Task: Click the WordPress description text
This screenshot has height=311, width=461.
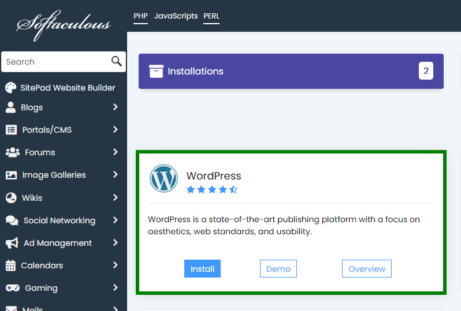Action: 284,226
